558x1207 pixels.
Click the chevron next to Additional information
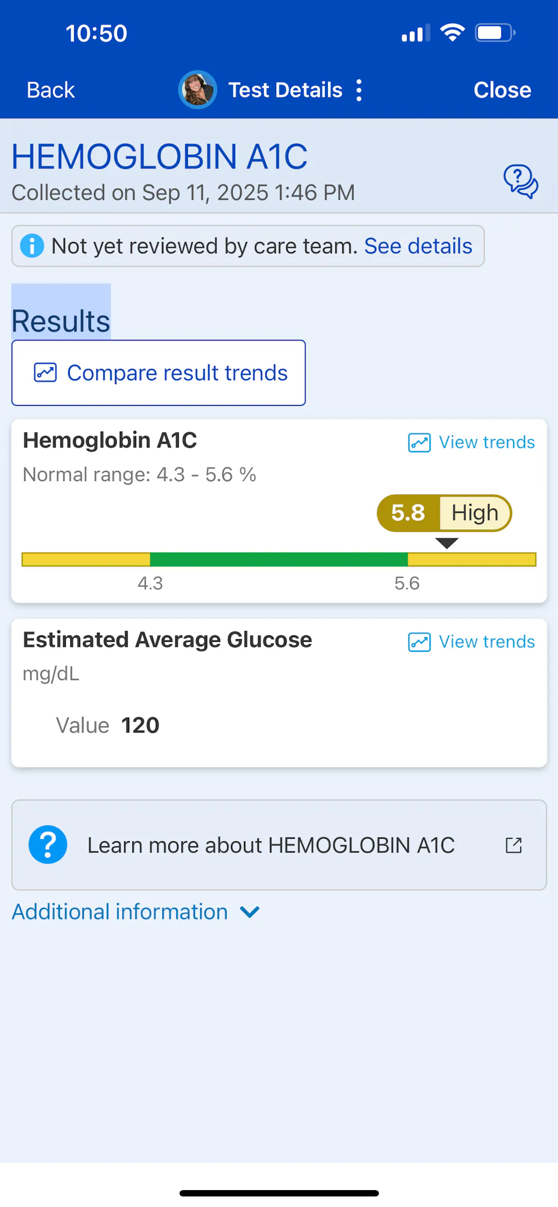[250, 912]
